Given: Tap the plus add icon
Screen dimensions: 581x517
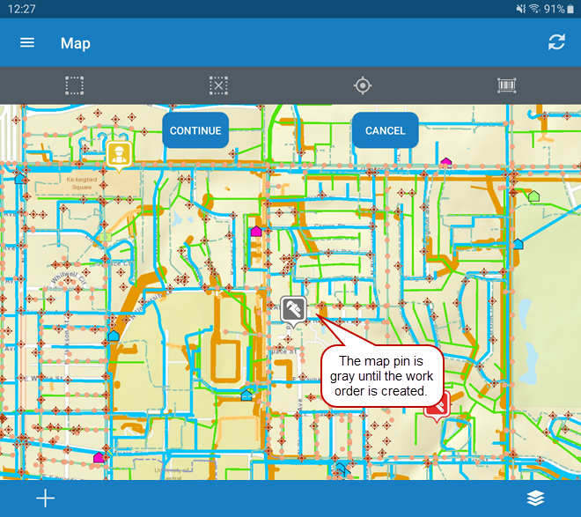Looking at the screenshot, I should tap(45, 498).
